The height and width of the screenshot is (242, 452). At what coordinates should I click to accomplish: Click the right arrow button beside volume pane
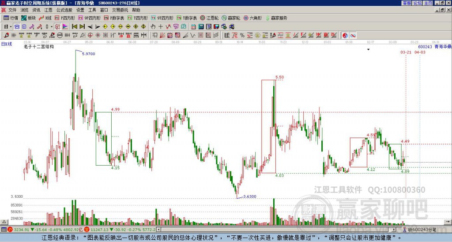click(448, 222)
